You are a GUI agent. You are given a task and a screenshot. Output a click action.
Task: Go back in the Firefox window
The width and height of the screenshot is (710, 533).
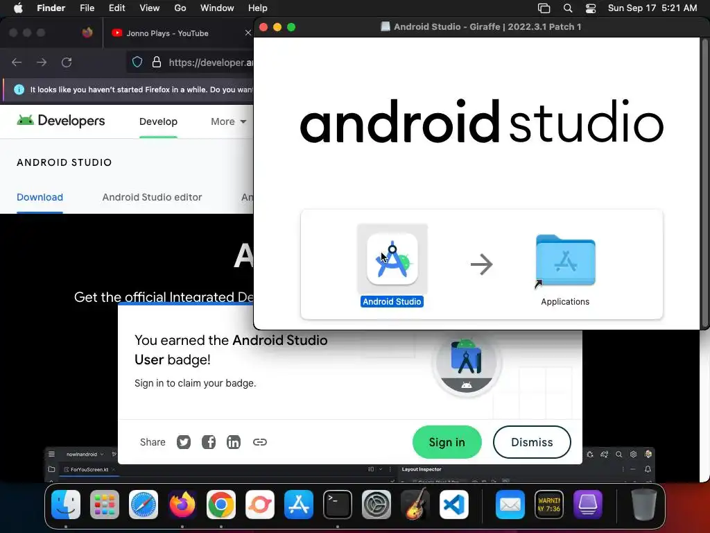(x=17, y=62)
